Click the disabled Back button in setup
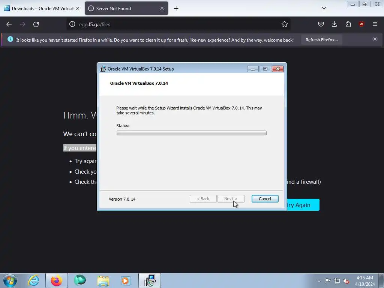 (203, 199)
